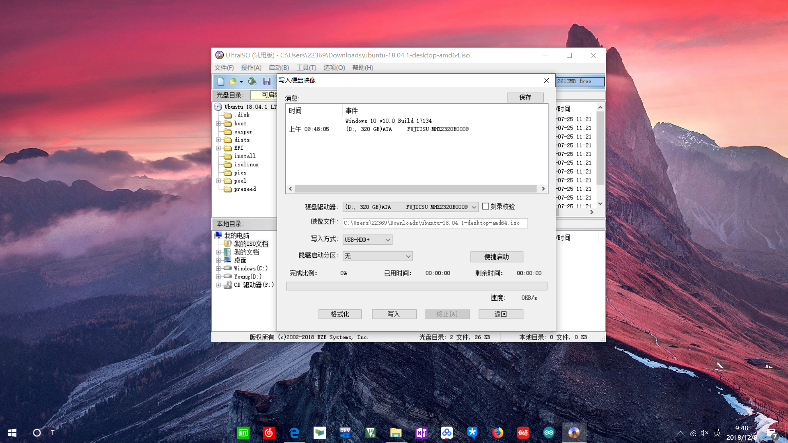Open the preseed folder in the disc directory

pos(245,189)
